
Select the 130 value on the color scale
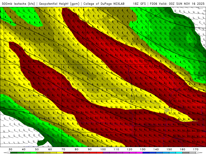click(x=143, y=149)
